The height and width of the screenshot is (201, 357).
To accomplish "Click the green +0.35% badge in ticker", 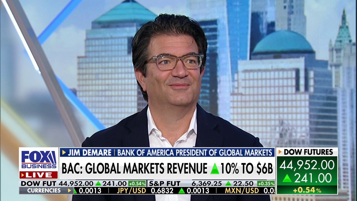I will click(266, 183).
